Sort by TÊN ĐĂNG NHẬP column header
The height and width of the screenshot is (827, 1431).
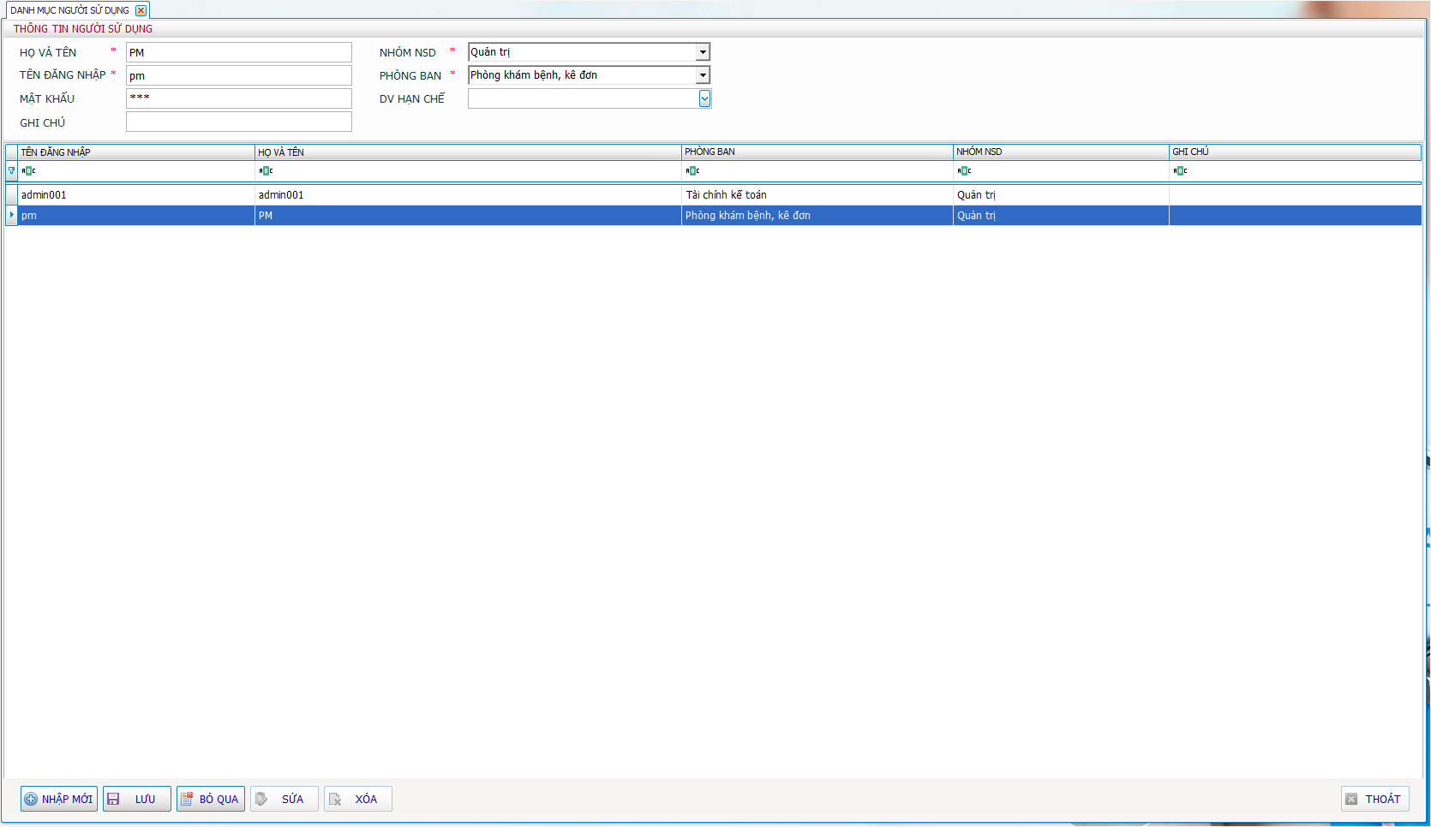136,152
